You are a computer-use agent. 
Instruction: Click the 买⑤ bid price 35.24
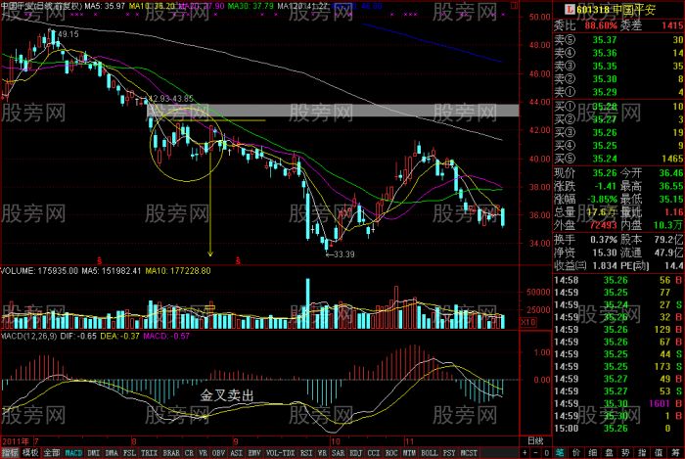pos(604,159)
